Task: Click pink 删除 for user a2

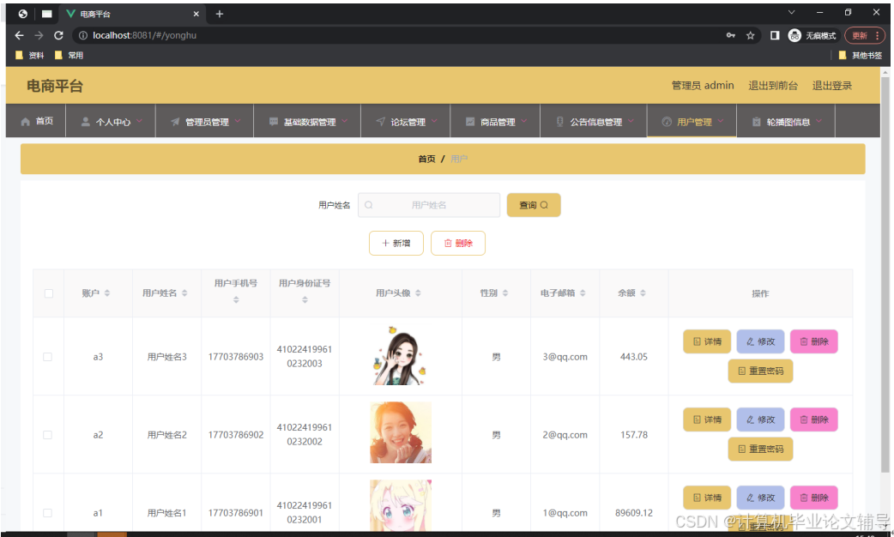Action: (x=814, y=419)
